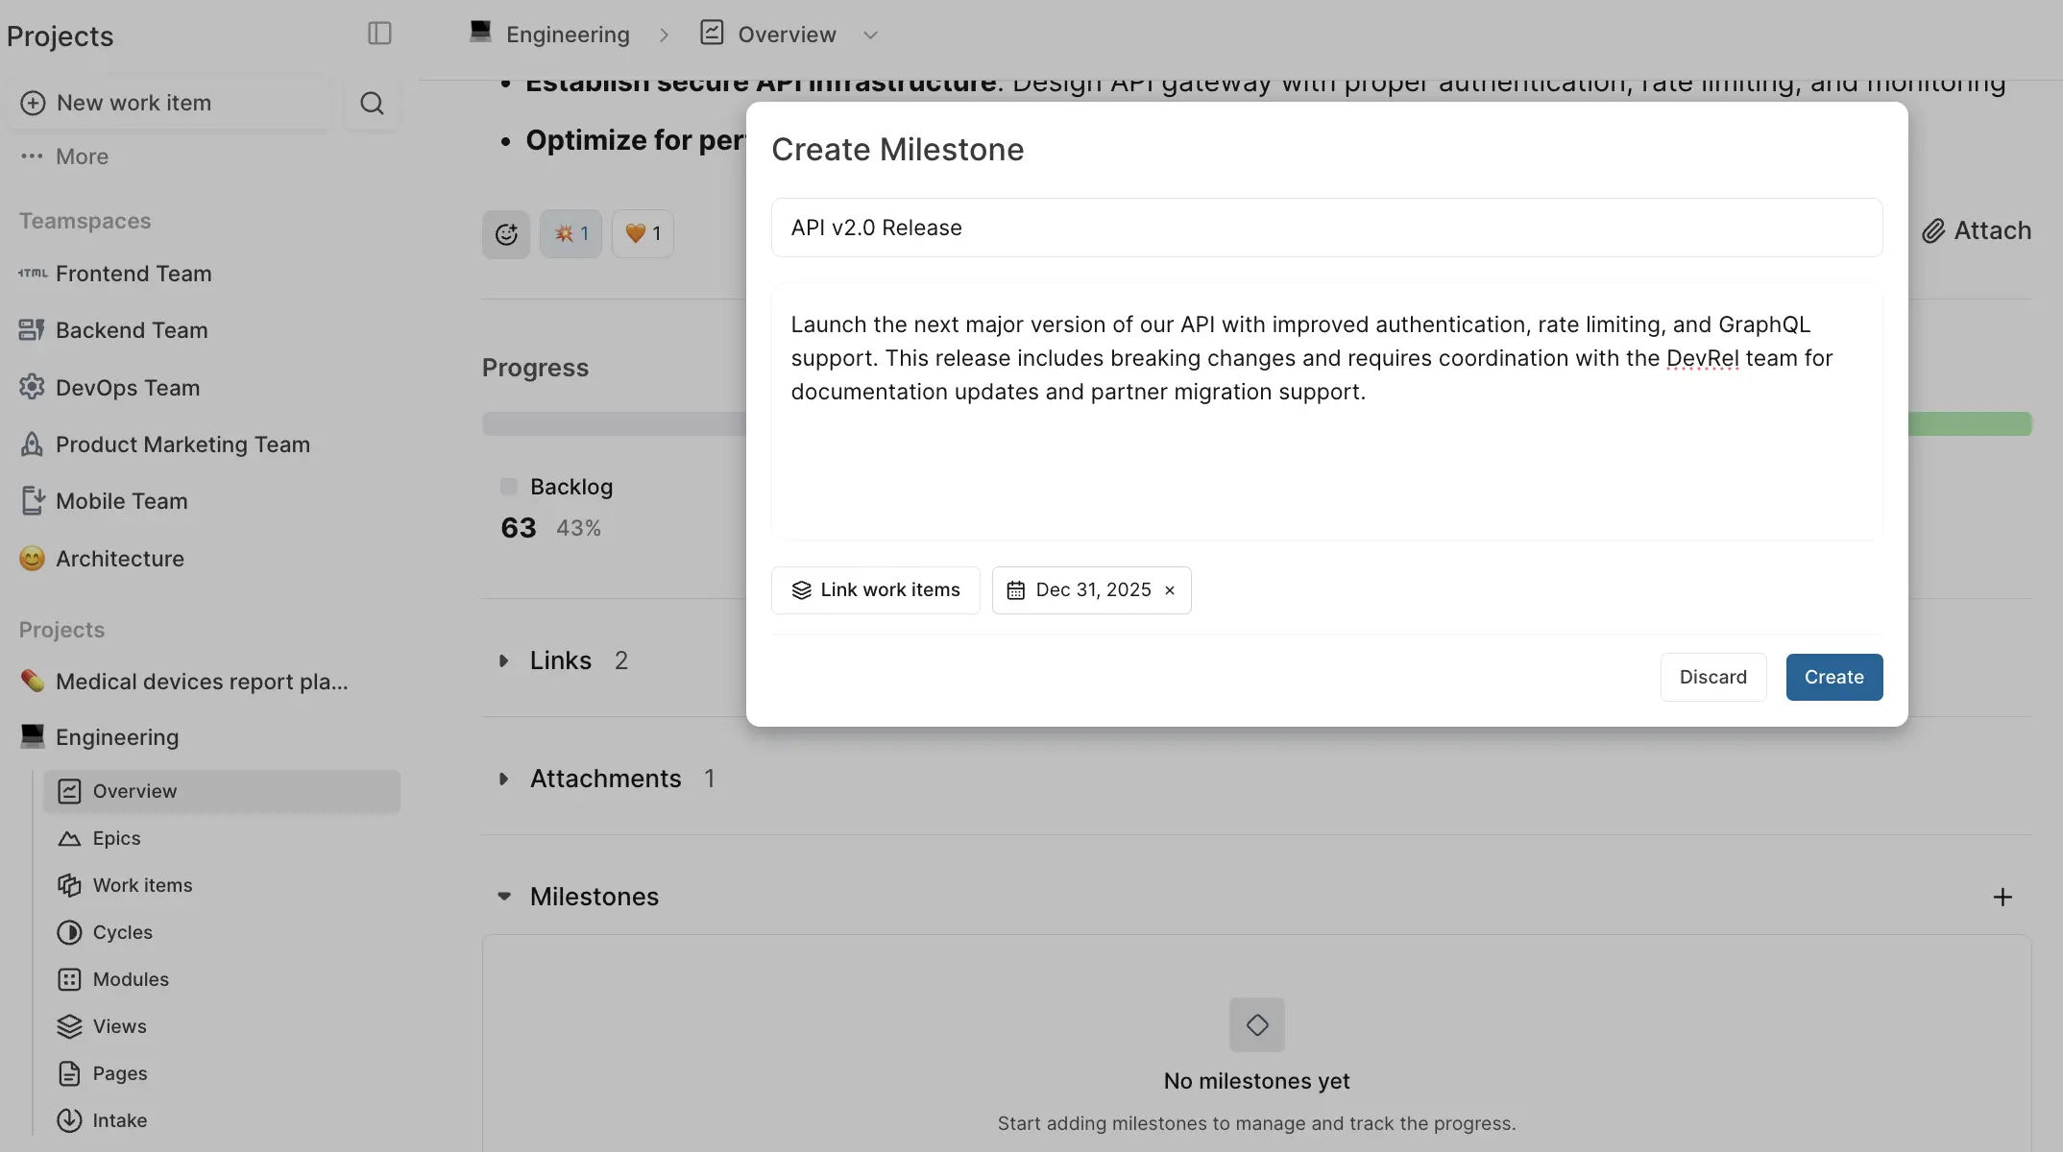Discard the new milestone
The height and width of the screenshot is (1152, 2063).
click(x=1712, y=677)
